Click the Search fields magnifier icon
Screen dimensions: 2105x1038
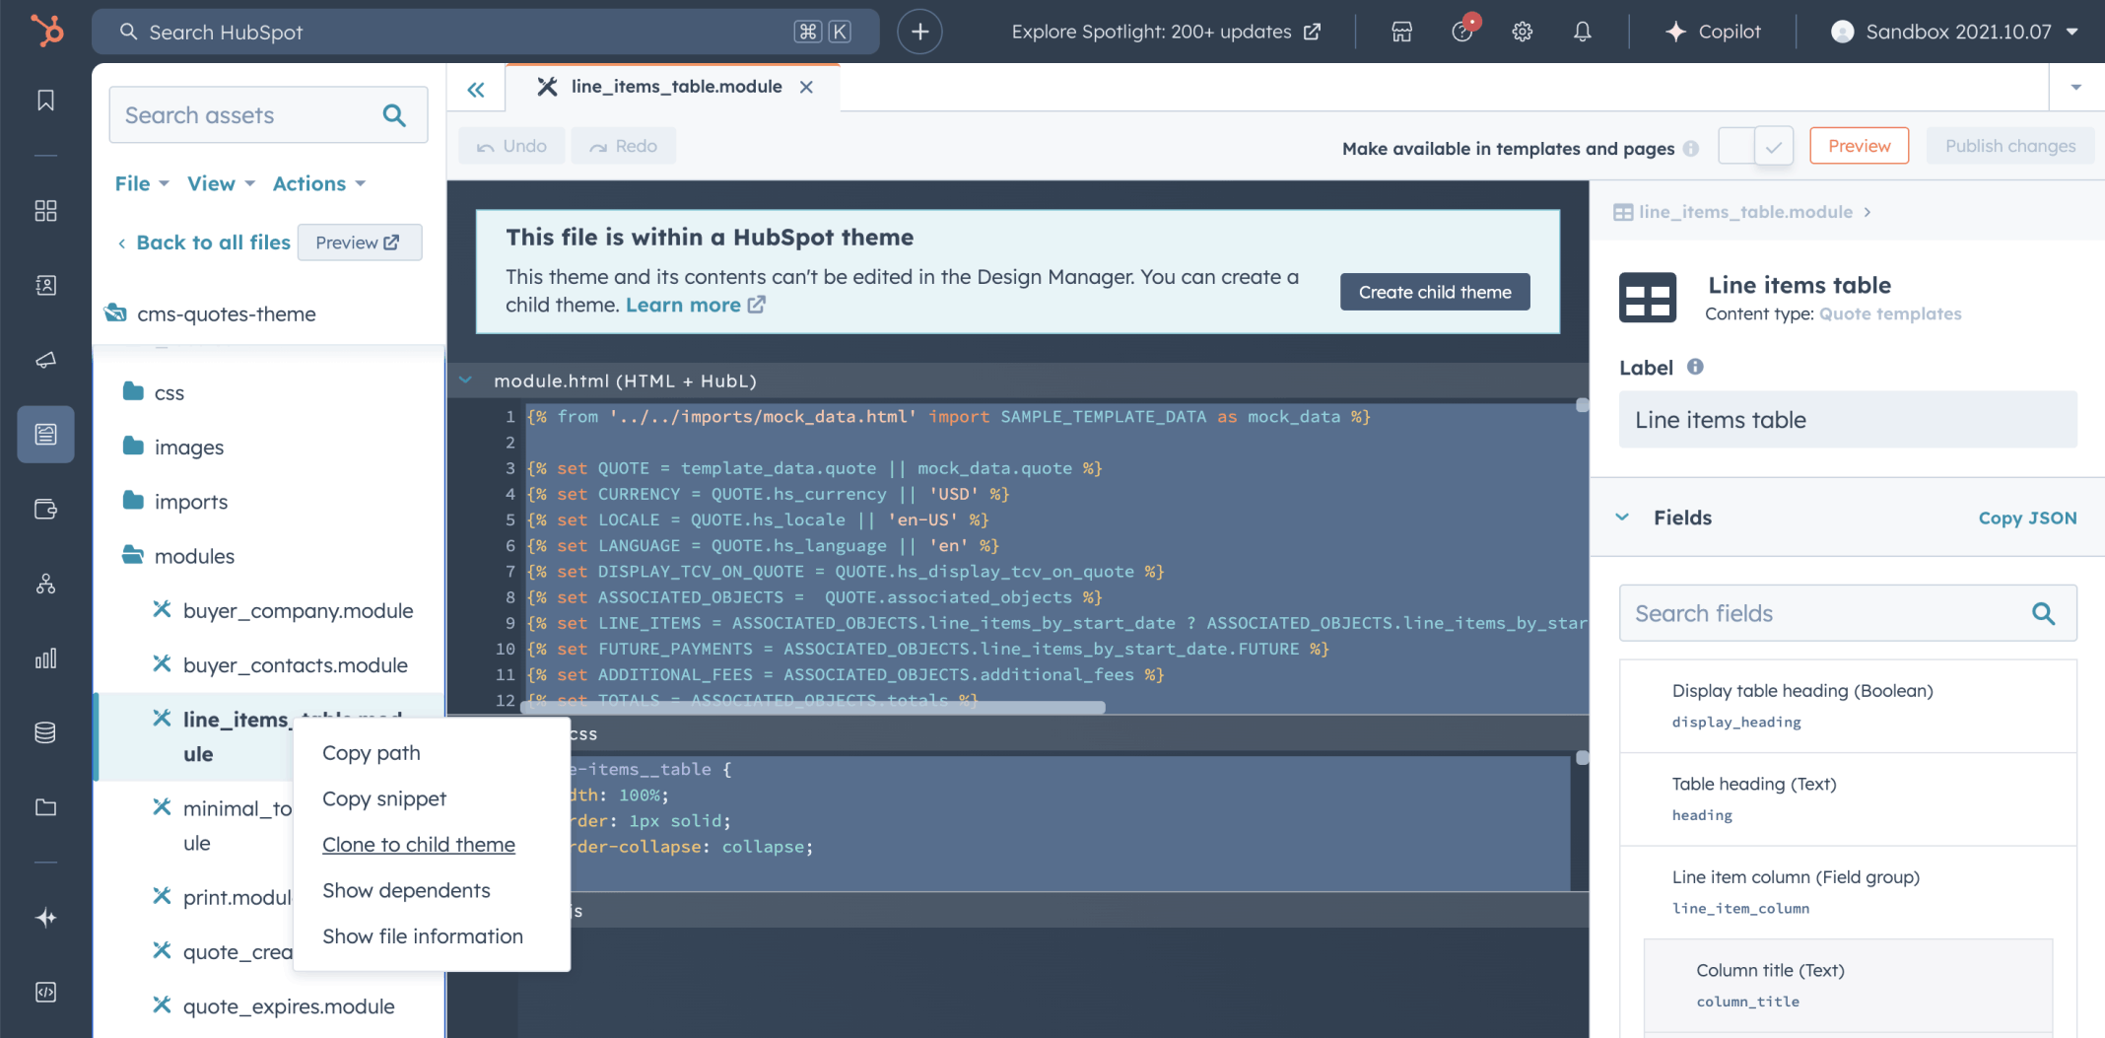(2043, 613)
